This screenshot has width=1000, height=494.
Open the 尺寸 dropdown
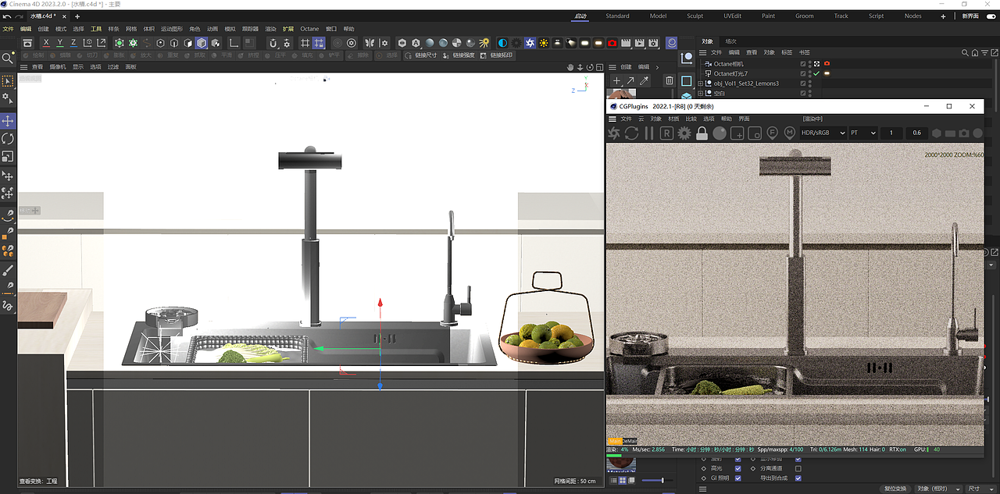(x=980, y=489)
